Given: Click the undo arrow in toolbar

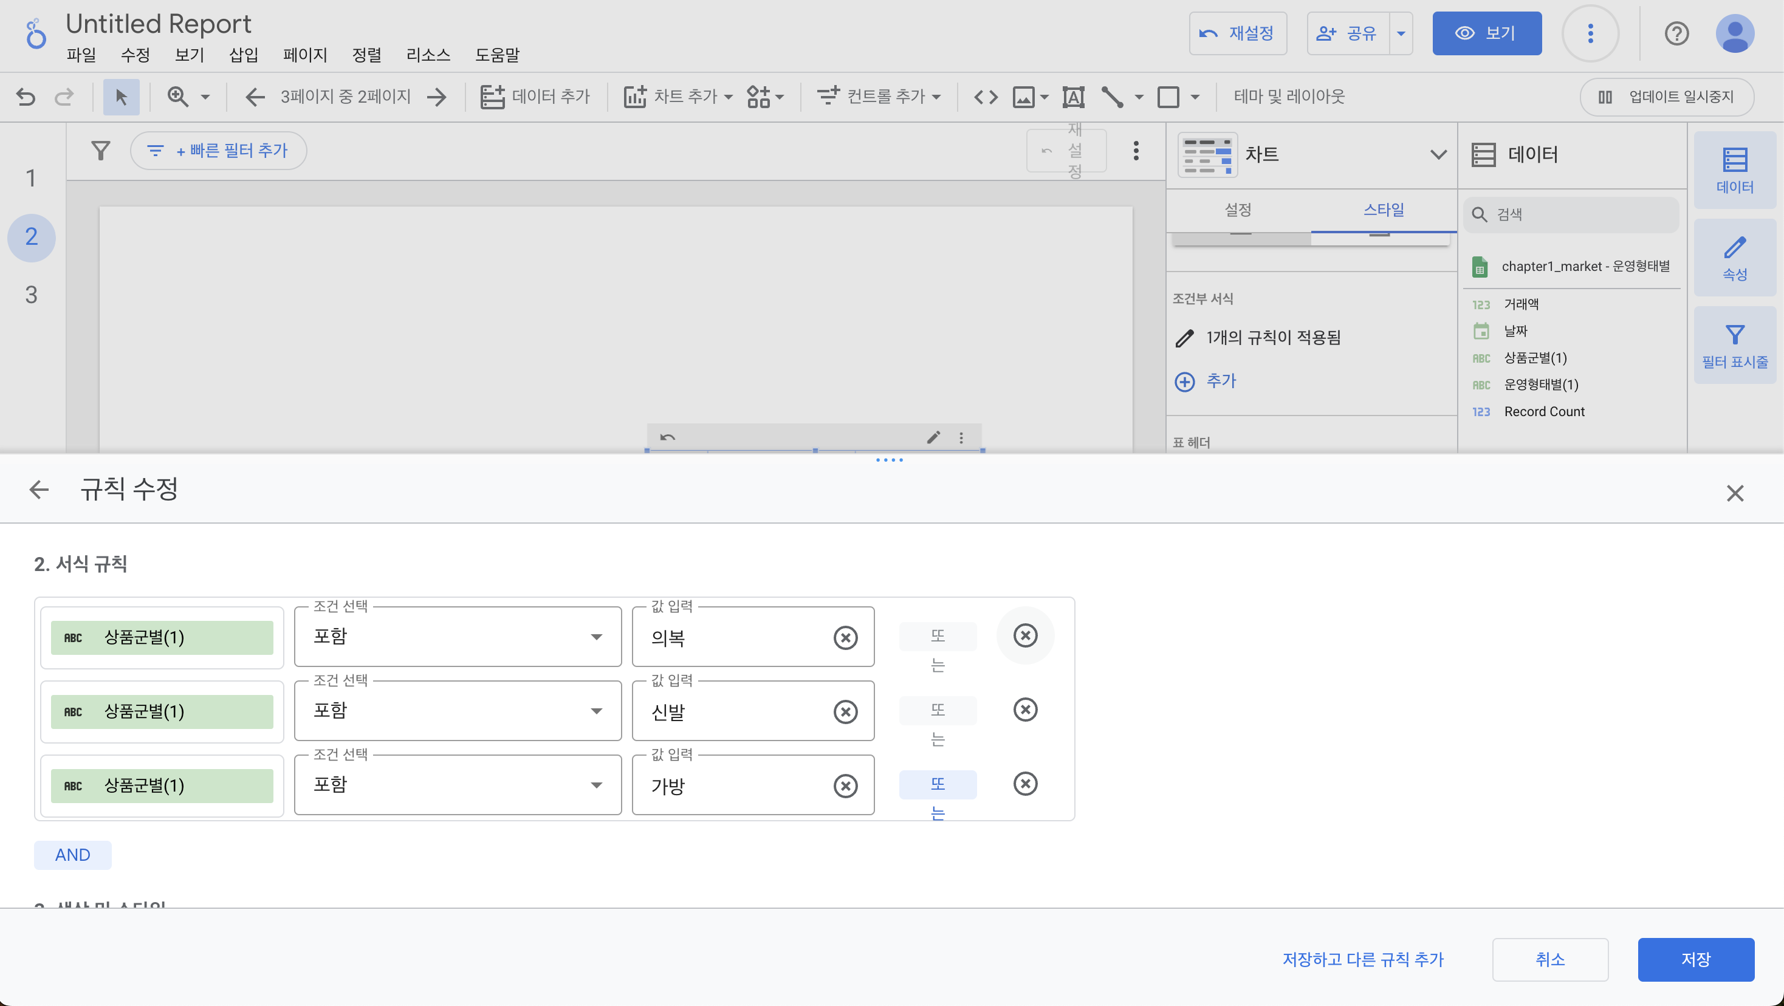Looking at the screenshot, I should tap(26, 96).
